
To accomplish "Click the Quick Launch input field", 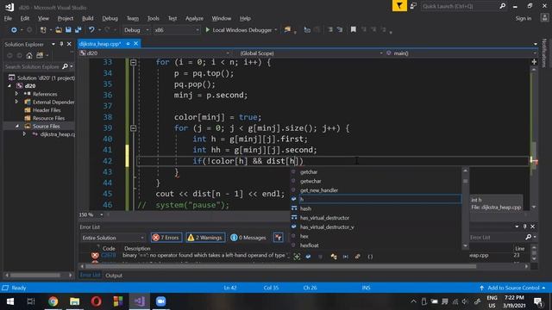I will point(460,6).
